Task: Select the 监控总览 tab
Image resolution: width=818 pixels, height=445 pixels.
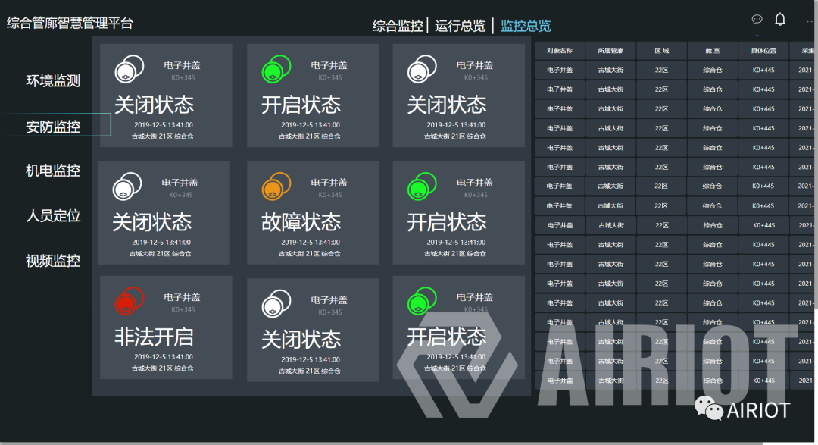Action: (526, 26)
